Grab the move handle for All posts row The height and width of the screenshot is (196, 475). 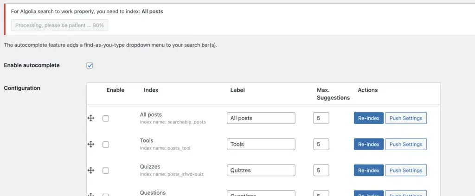point(91,118)
